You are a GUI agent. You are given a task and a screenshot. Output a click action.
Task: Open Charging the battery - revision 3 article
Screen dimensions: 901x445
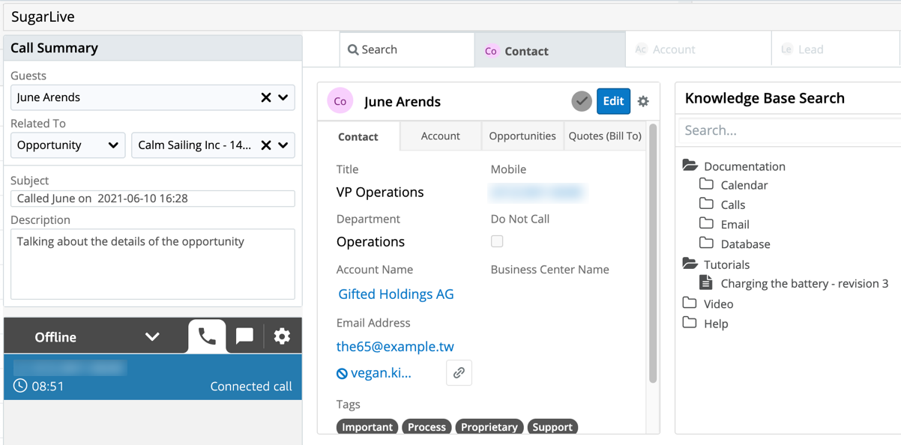[x=804, y=284]
